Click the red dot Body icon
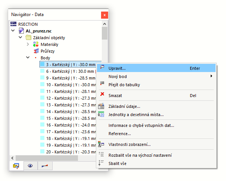 point(35,58)
